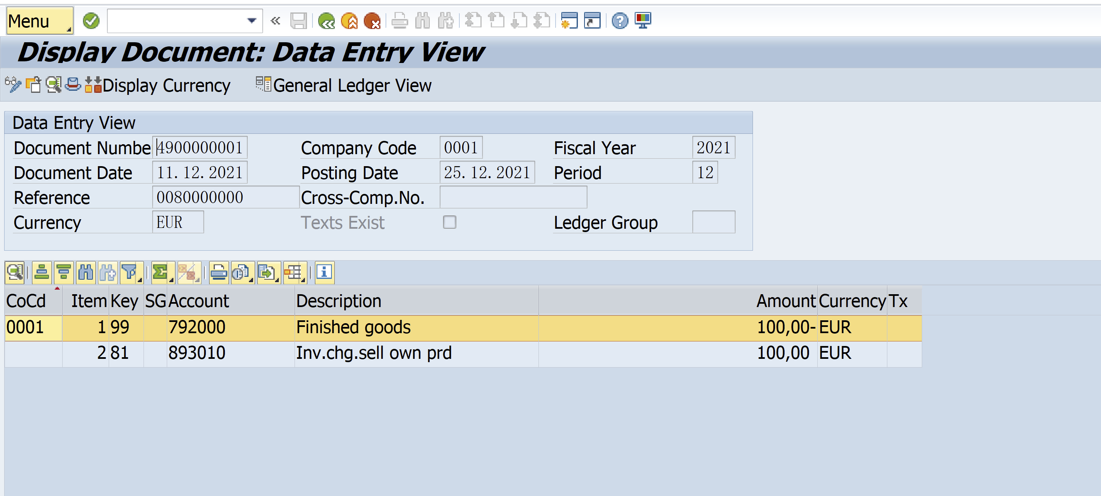The width and height of the screenshot is (1101, 496).
Task: Open the Choose Layout grid icon
Action: pyautogui.click(x=295, y=272)
